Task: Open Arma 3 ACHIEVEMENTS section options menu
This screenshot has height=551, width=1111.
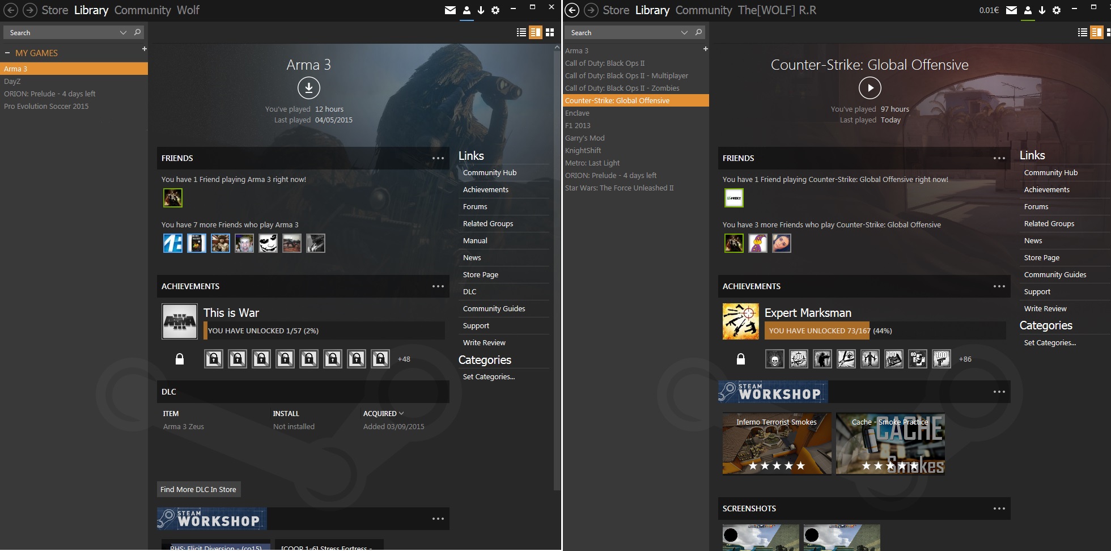Action: 438,286
